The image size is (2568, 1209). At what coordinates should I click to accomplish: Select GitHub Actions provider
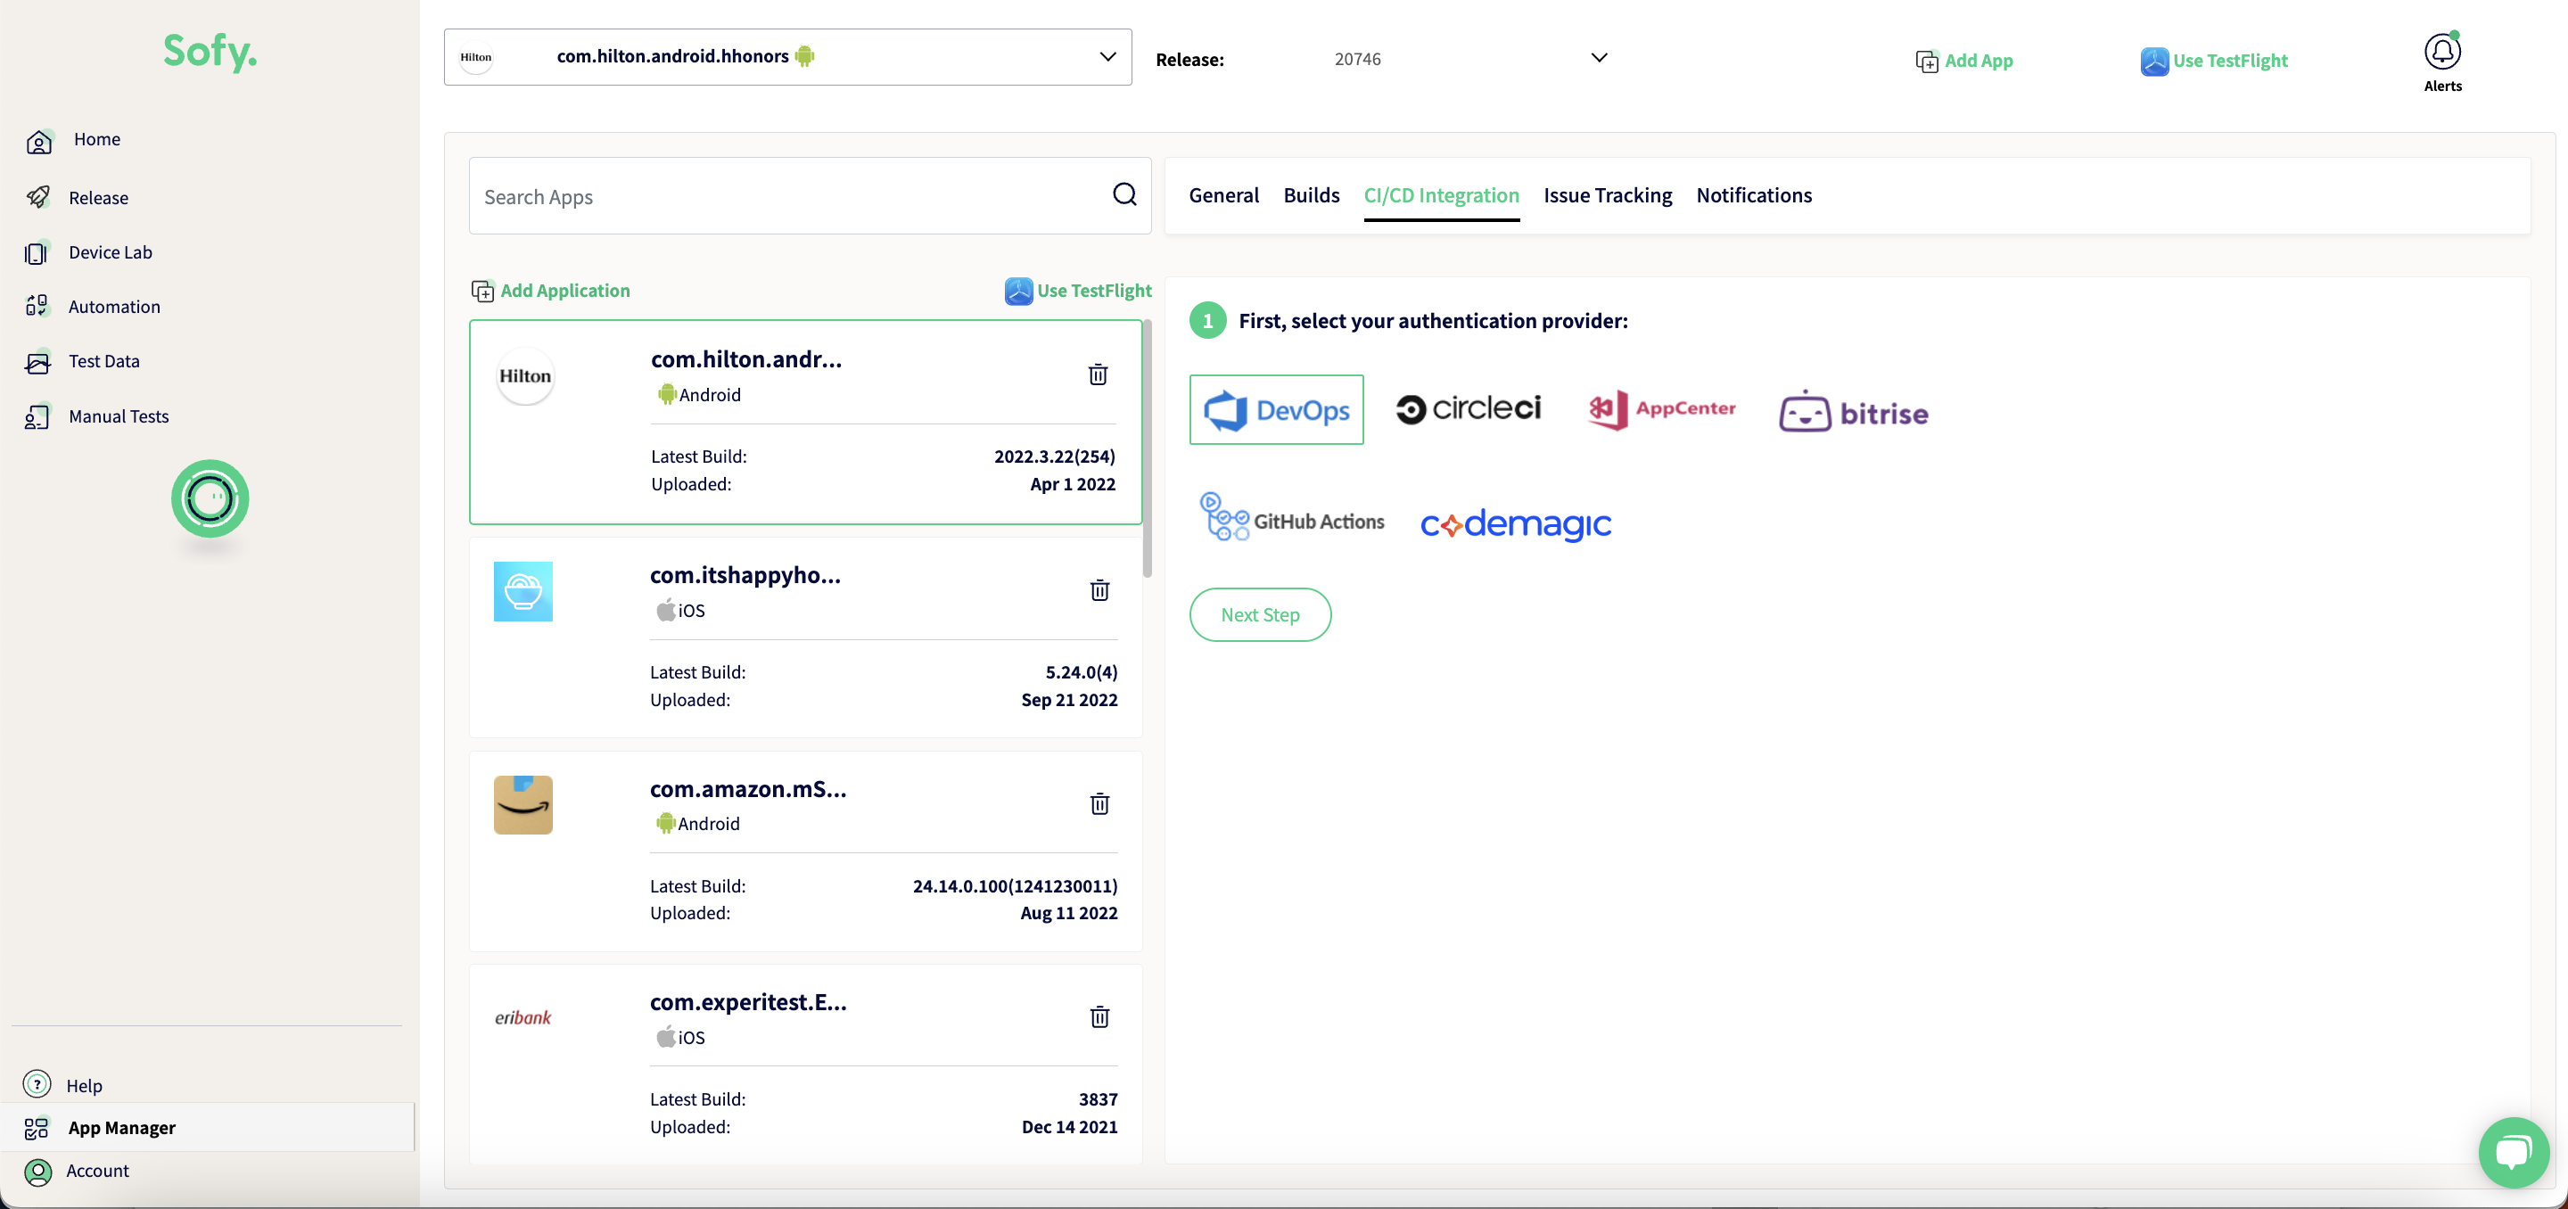(1292, 518)
